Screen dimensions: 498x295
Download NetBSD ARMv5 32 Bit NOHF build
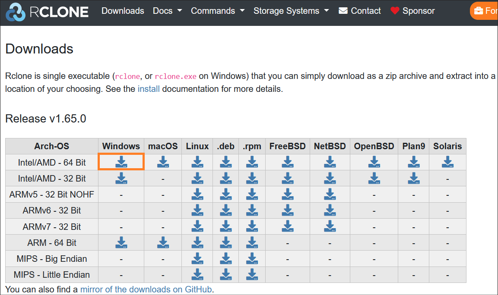330,194
